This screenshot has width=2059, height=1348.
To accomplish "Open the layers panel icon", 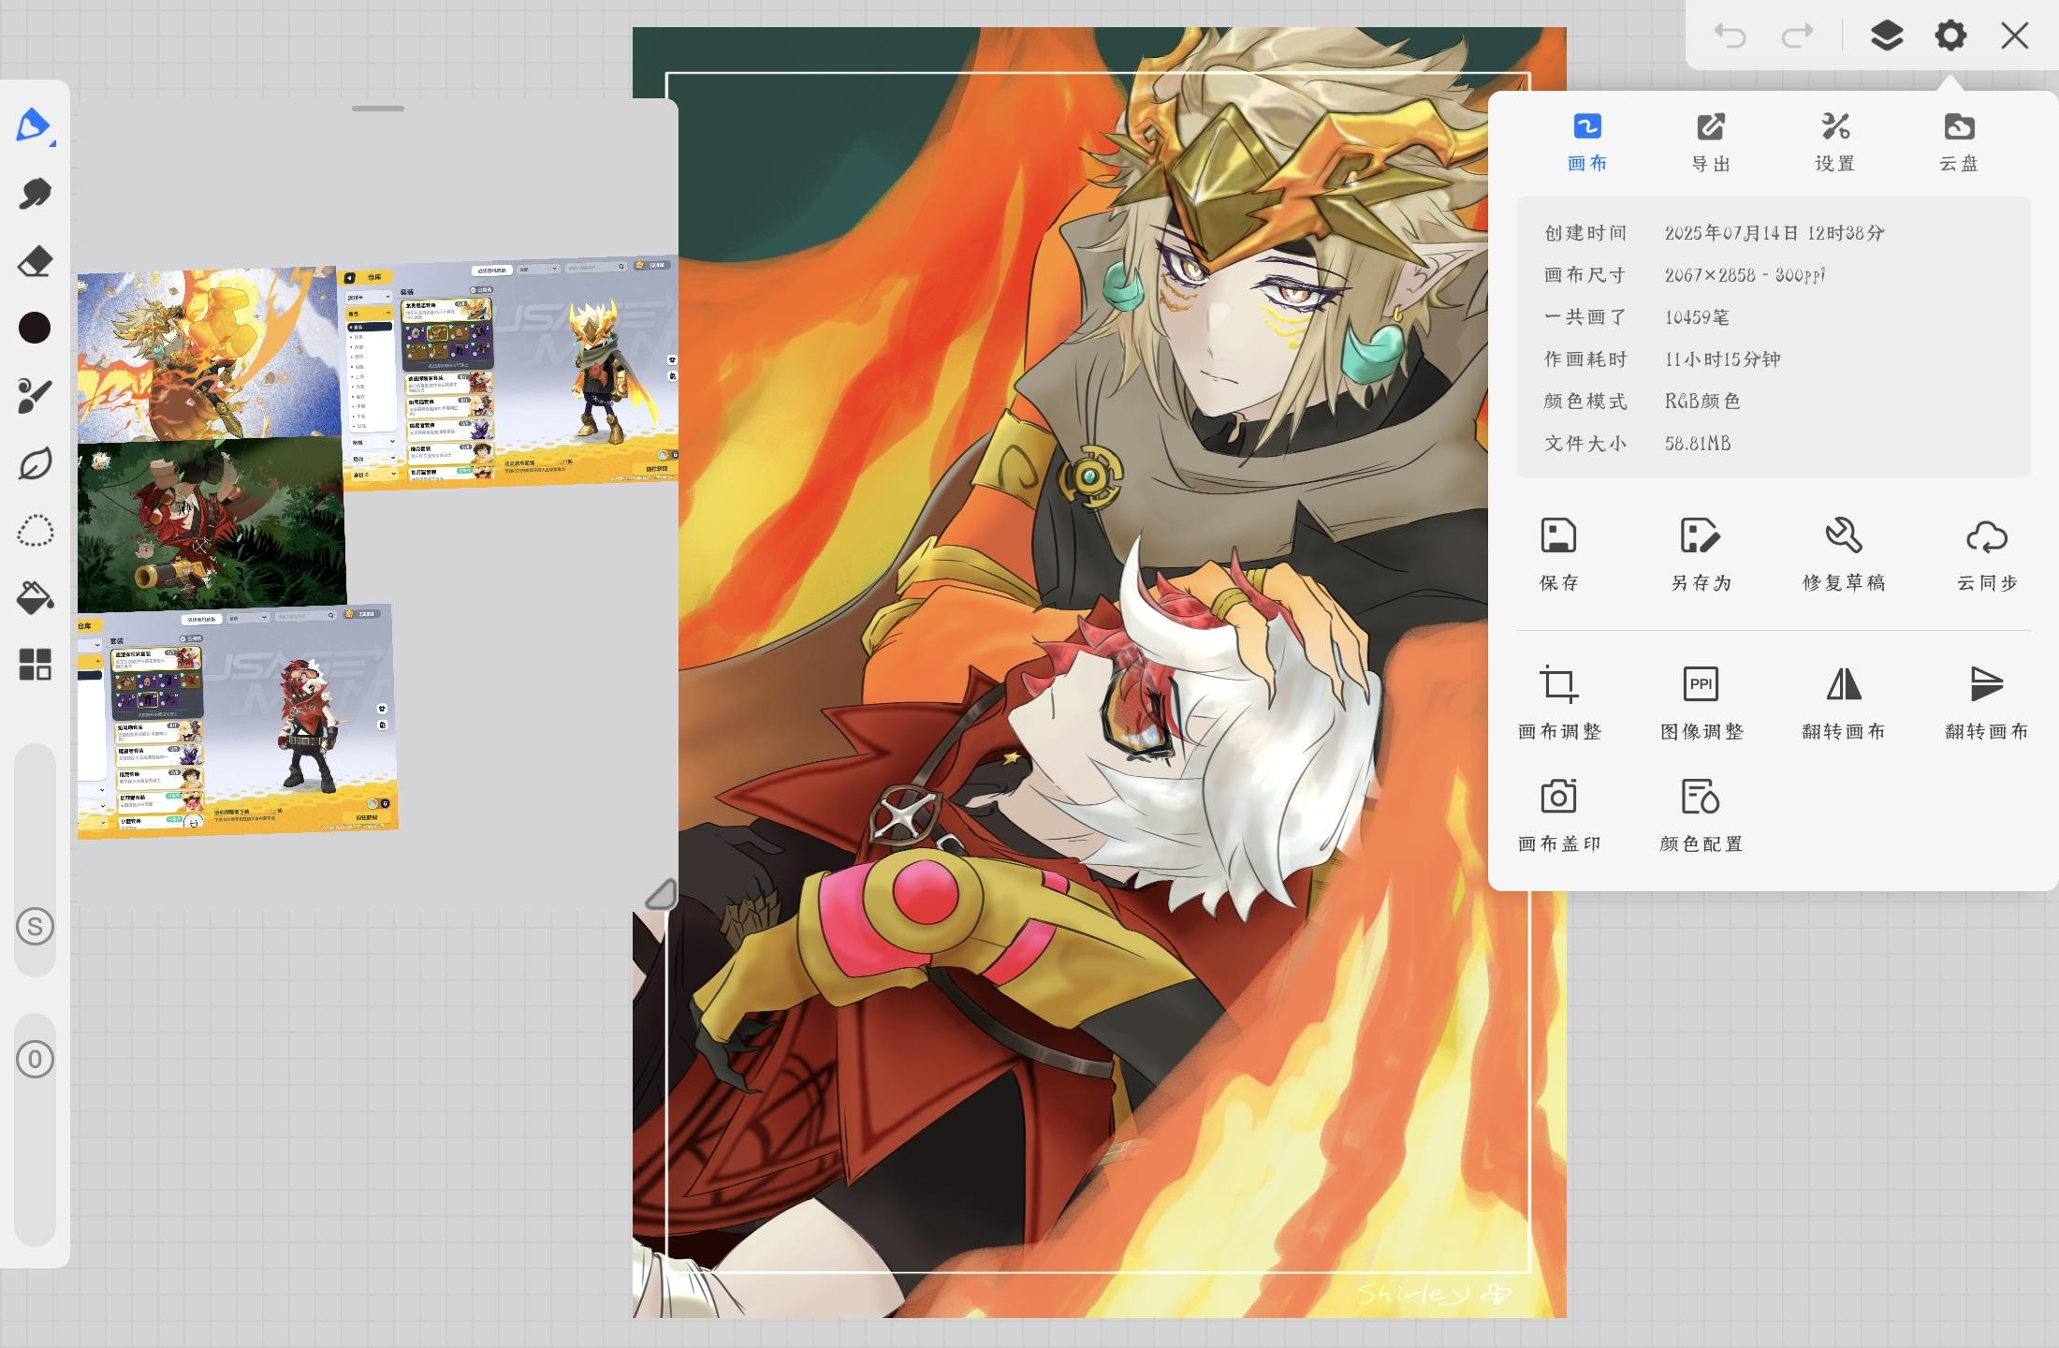I will (x=1886, y=37).
